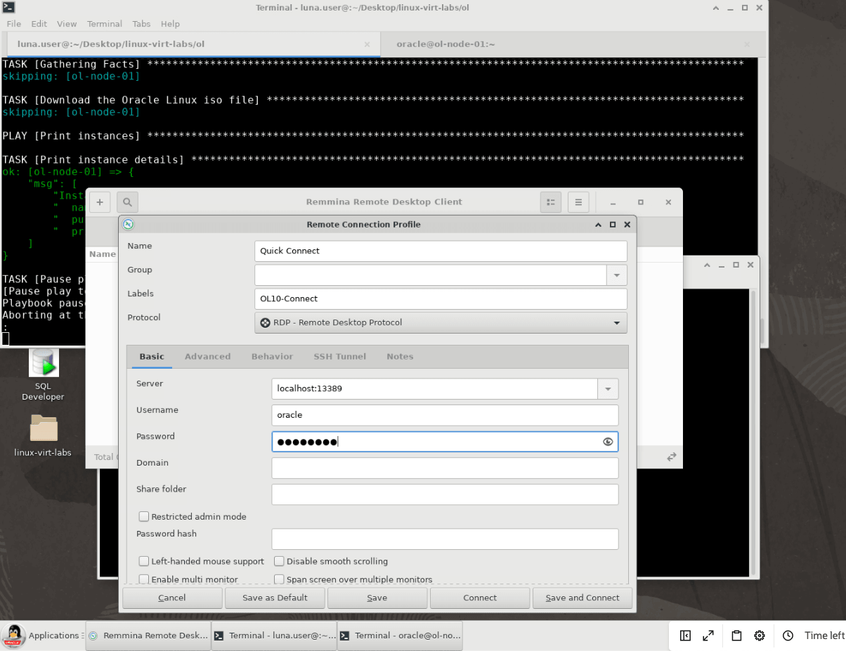Create a new connection profile in Remmina
The image size is (846, 651).
(x=99, y=202)
